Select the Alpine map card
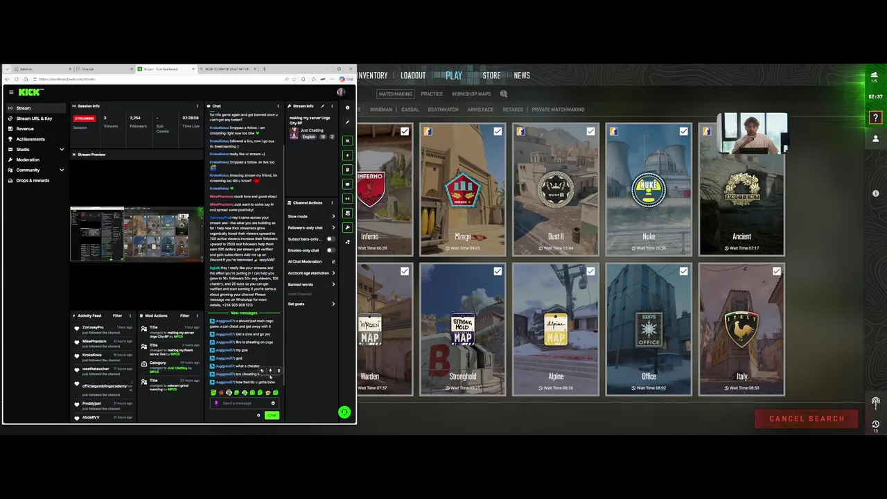This screenshot has height=499, width=887. [556, 329]
